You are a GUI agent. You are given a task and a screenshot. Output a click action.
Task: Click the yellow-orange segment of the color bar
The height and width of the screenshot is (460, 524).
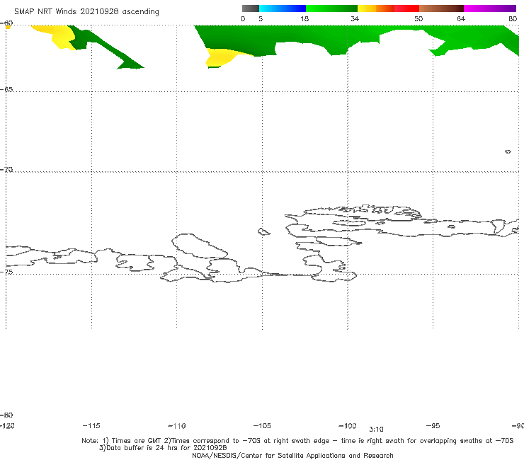point(376,8)
